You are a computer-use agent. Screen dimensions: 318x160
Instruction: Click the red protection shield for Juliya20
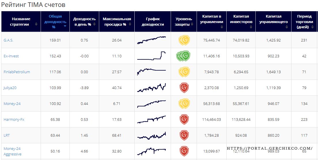coord(184,88)
